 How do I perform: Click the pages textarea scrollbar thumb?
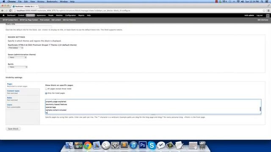click(260, 109)
